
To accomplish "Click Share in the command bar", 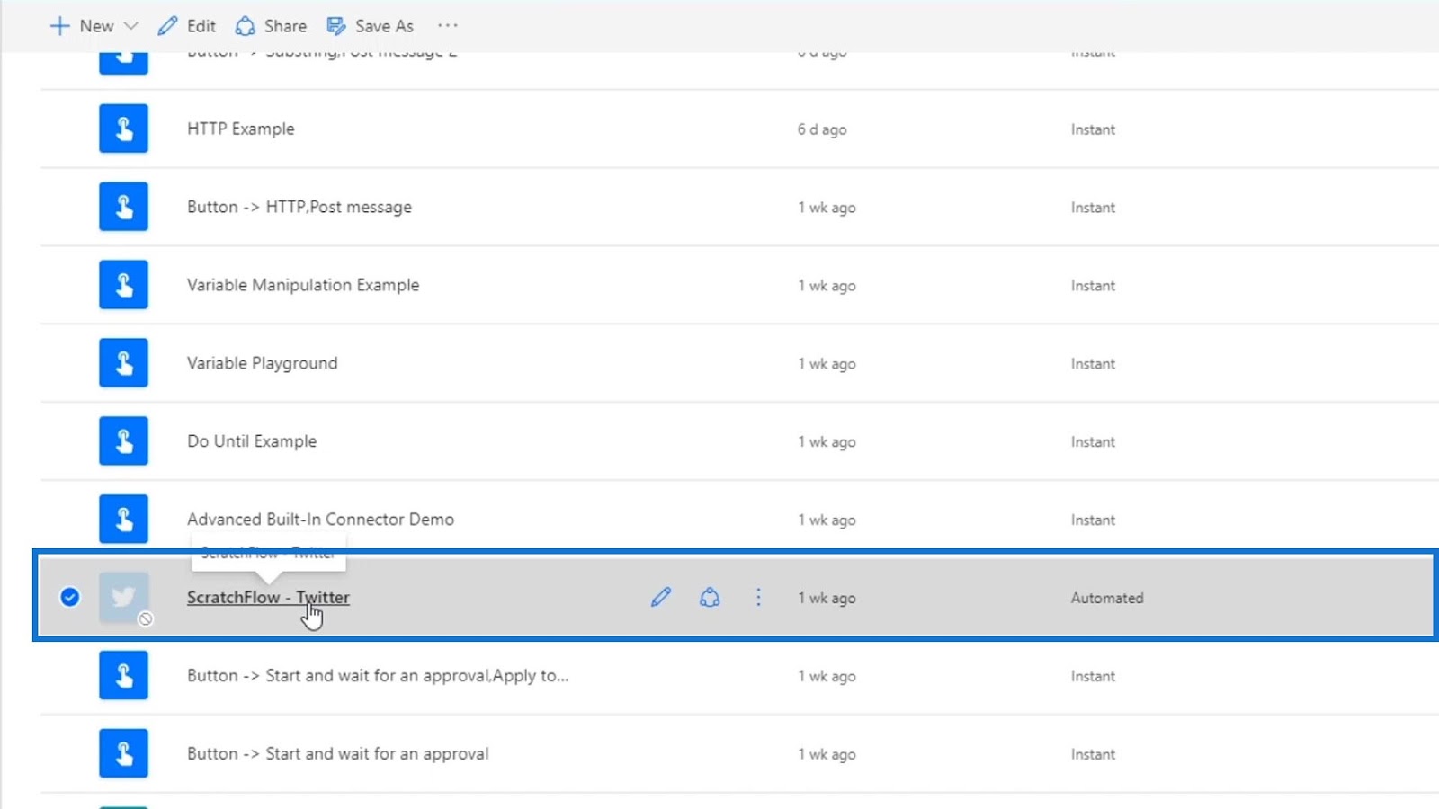I will pyautogui.click(x=271, y=26).
